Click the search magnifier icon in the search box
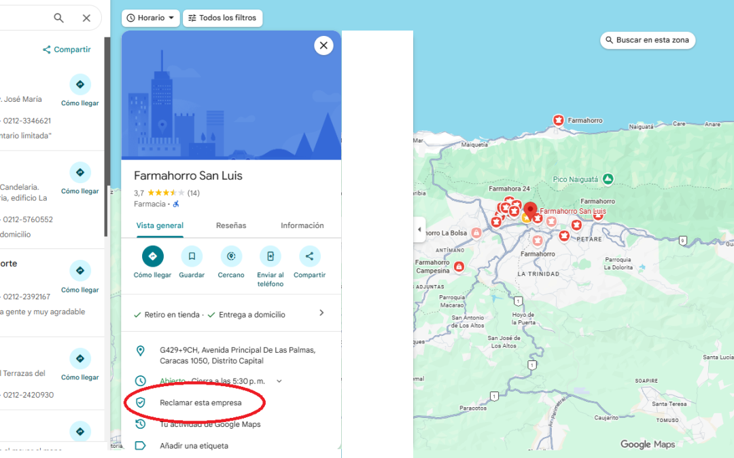The image size is (734, 458). click(x=59, y=18)
